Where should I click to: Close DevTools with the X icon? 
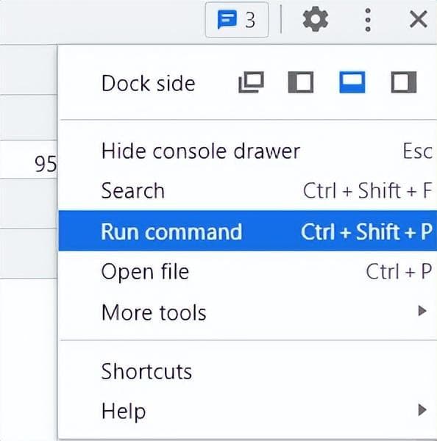(419, 19)
